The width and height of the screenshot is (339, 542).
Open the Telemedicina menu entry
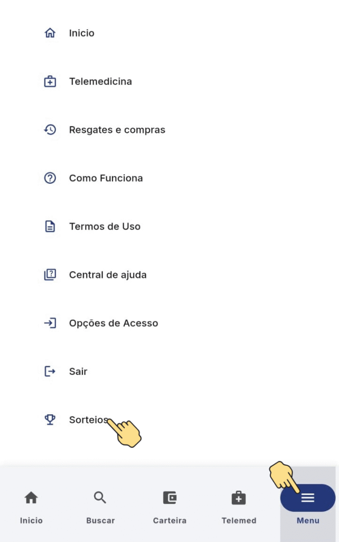click(100, 81)
